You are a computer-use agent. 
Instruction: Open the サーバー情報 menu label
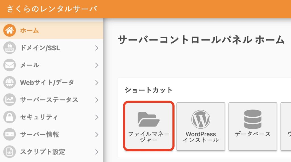tap(40, 134)
